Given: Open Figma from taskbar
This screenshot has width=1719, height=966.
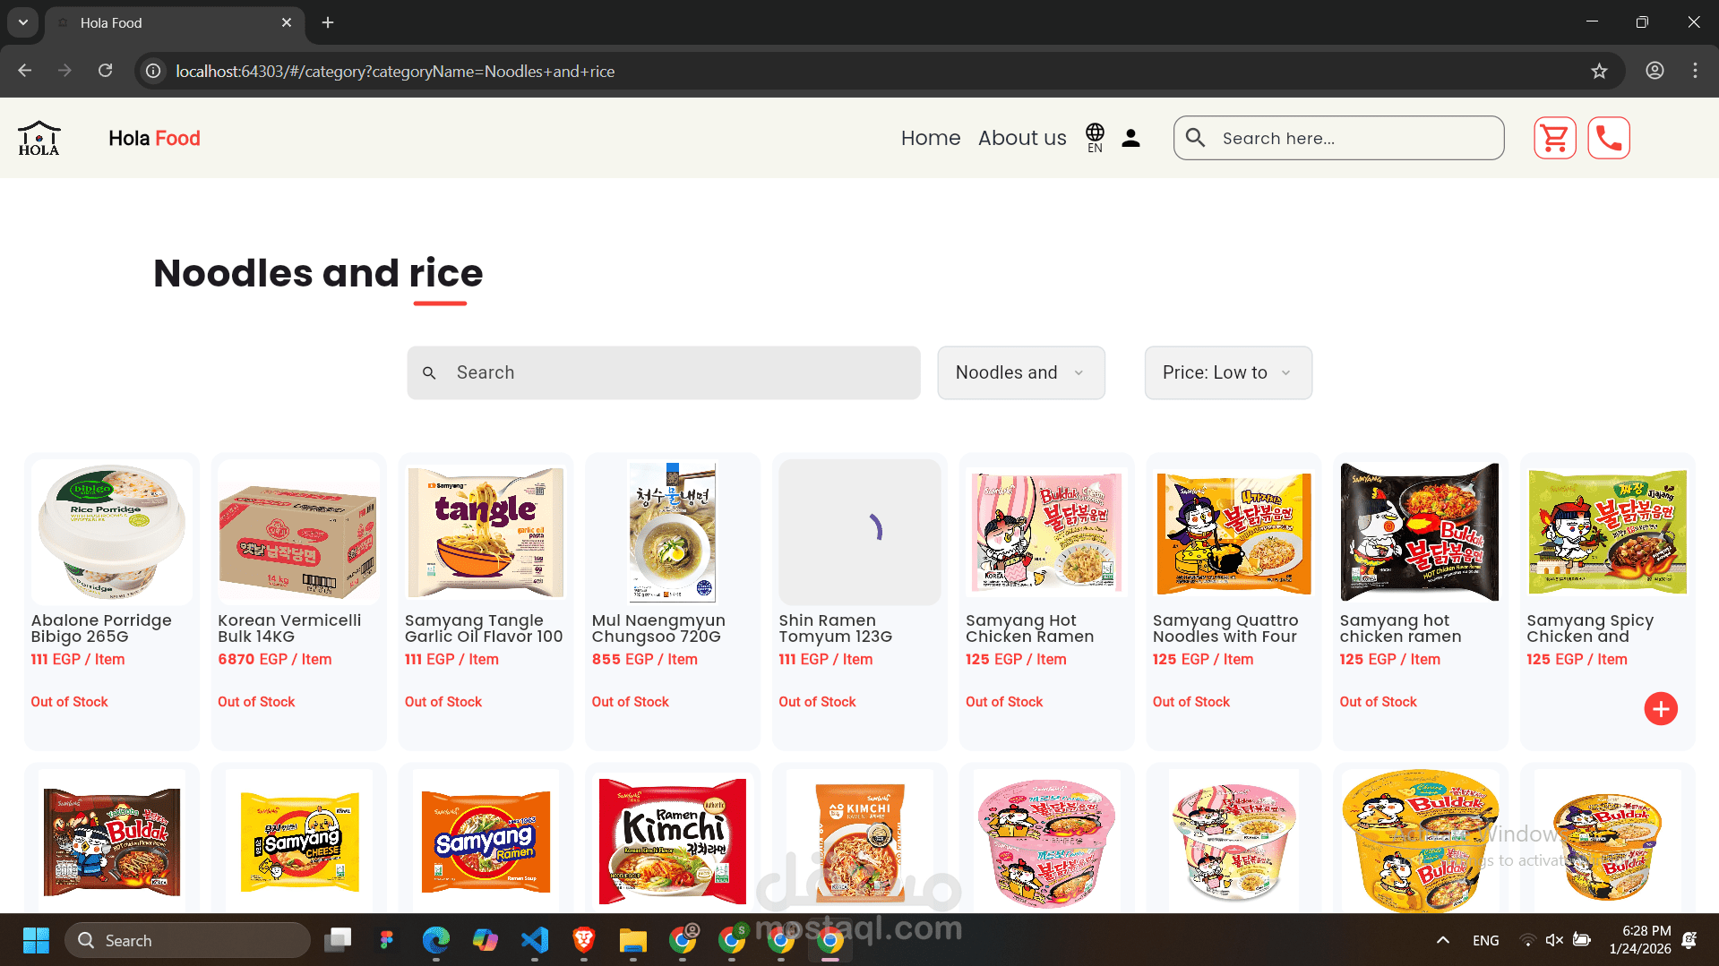Looking at the screenshot, I should click(x=387, y=940).
